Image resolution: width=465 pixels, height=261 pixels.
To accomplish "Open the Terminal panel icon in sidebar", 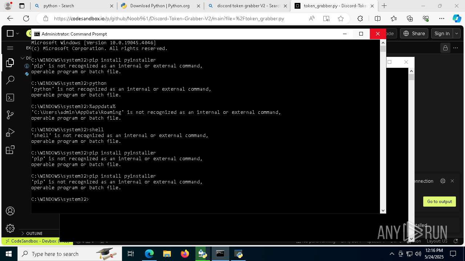I will point(10,98).
